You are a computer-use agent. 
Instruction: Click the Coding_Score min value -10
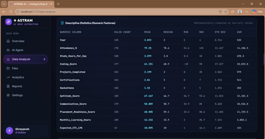pos(186,64)
